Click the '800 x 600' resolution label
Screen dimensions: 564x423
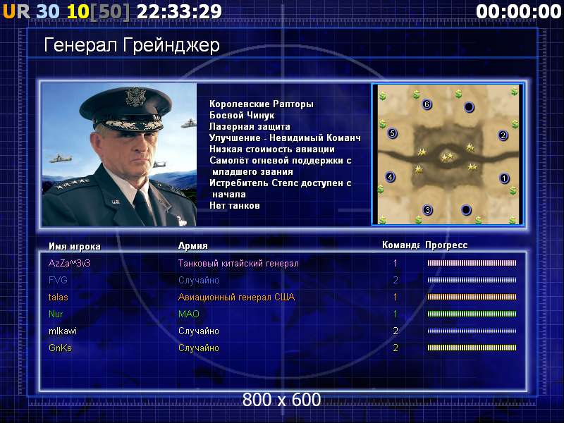pos(281,400)
